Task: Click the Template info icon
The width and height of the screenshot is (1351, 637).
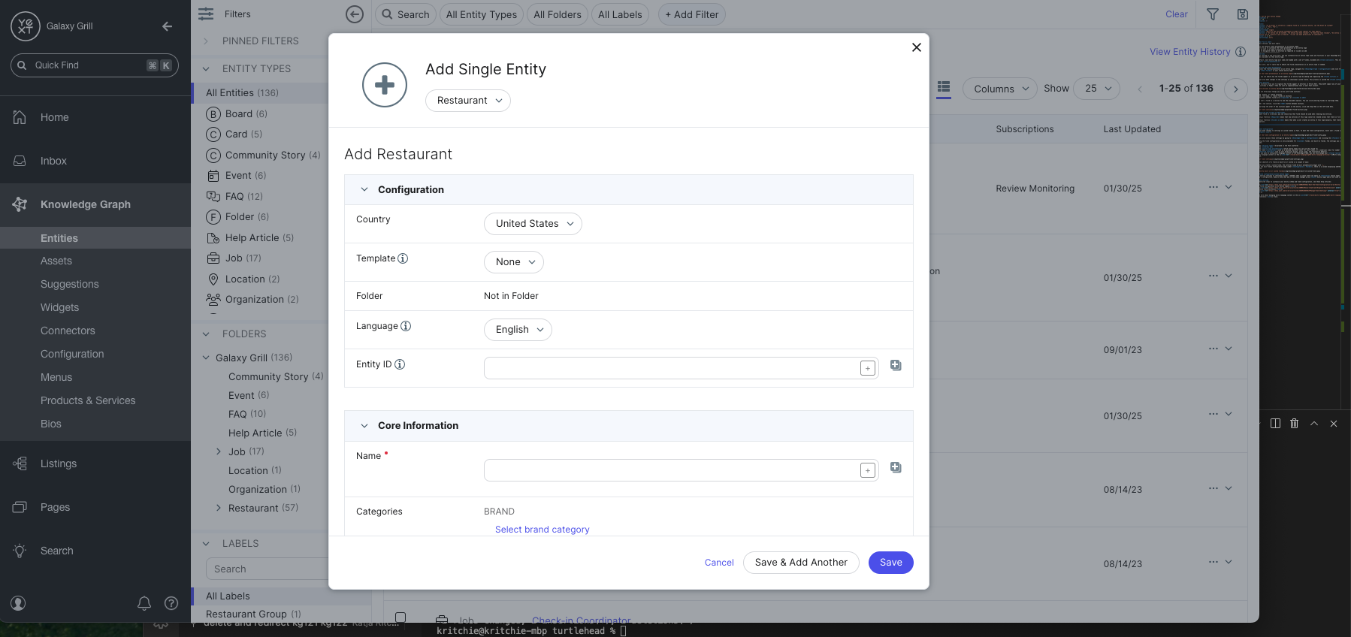Action: tap(403, 258)
